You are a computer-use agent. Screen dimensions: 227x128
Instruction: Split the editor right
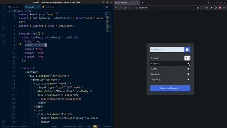click(106, 7)
